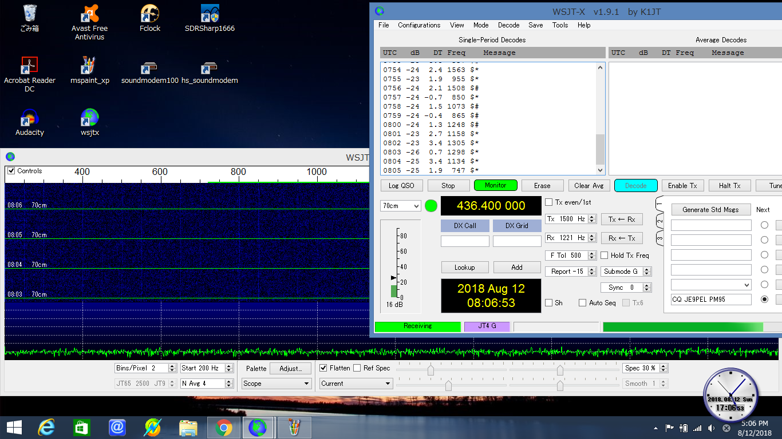The height and width of the screenshot is (439, 782).
Task: Launch Audacity from the desktop
Action: pos(30,122)
